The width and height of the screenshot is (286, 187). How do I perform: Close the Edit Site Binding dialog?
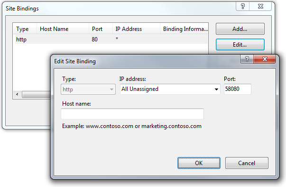coord(265,59)
